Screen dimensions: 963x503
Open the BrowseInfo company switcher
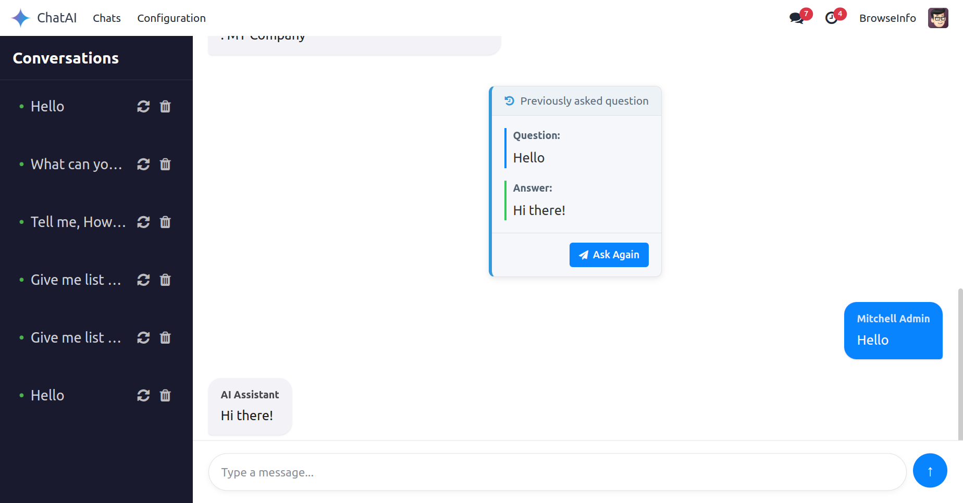887,18
